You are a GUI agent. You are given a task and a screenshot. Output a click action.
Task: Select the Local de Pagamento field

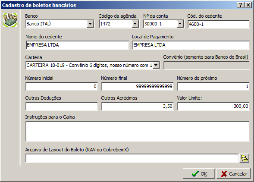[x=191, y=45]
